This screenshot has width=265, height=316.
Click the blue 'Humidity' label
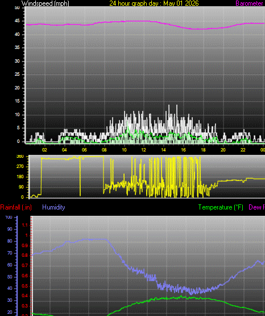(53, 207)
